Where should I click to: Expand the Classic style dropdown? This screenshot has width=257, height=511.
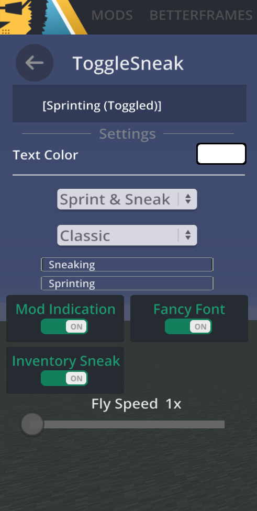127,235
